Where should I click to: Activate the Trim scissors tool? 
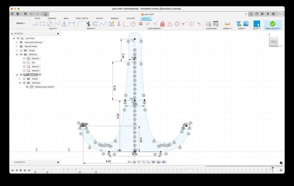click(x=88, y=24)
